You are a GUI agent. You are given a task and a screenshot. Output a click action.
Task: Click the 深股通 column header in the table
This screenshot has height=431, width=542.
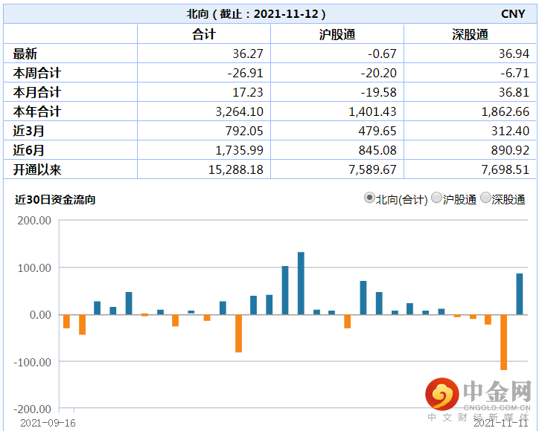tap(470, 34)
